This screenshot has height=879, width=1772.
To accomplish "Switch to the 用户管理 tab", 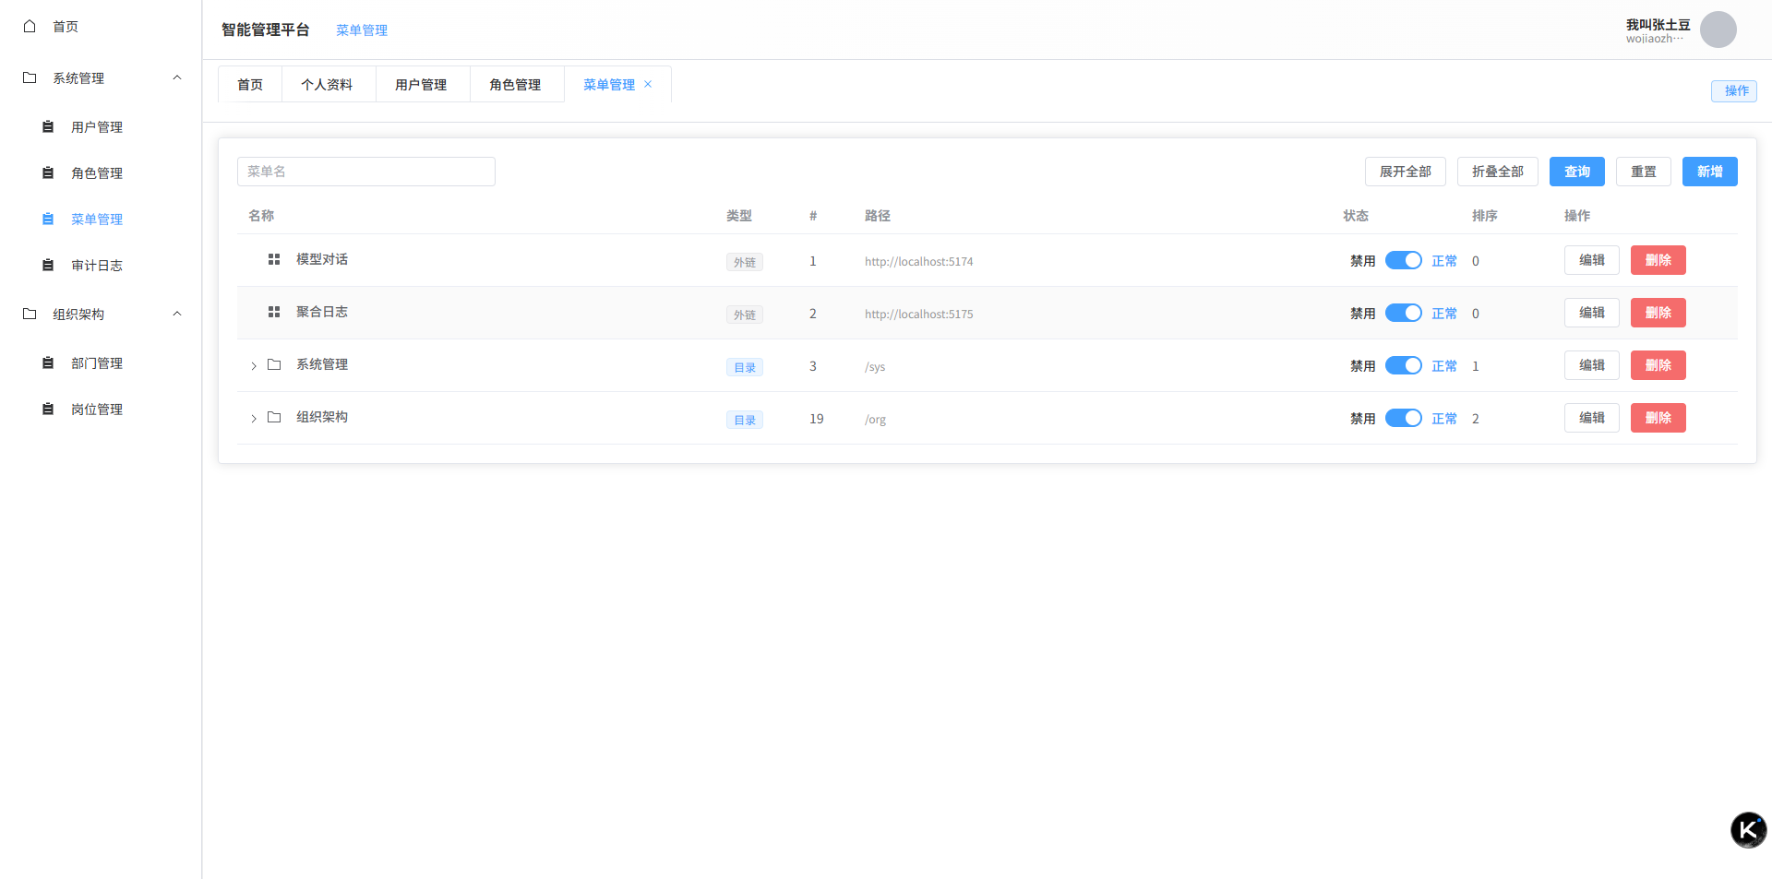I will [421, 84].
